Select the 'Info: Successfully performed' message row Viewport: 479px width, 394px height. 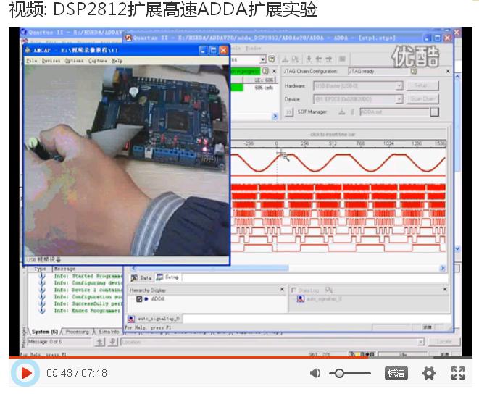click(x=87, y=304)
